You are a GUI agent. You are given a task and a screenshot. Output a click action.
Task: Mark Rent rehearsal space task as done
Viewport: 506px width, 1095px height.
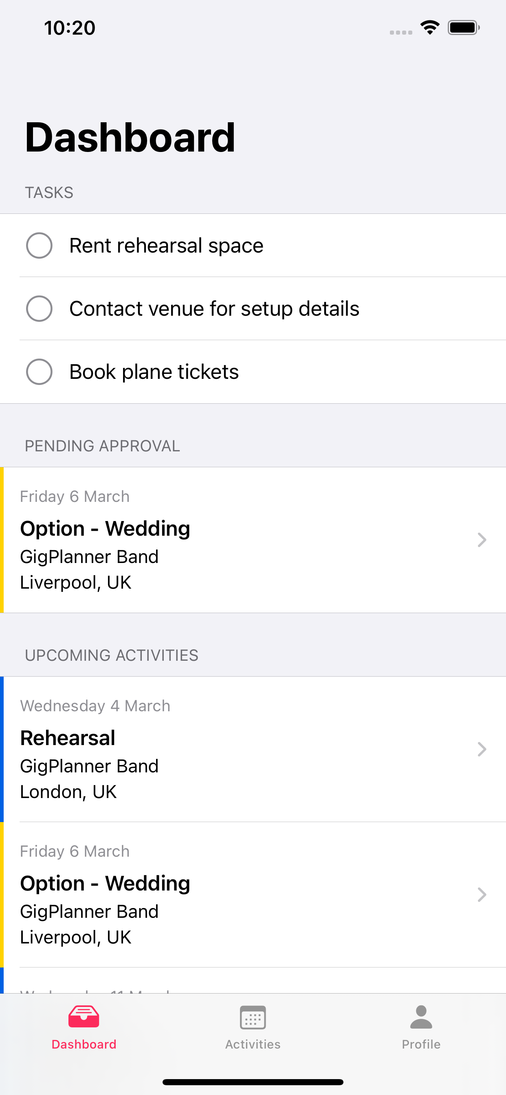pyautogui.click(x=39, y=245)
